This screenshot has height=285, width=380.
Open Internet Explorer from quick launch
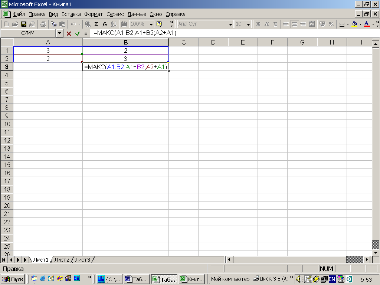[42, 279]
